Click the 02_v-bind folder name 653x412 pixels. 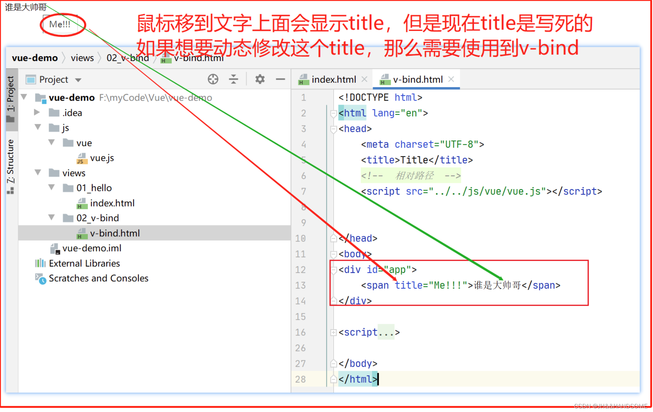[x=98, y=218]
